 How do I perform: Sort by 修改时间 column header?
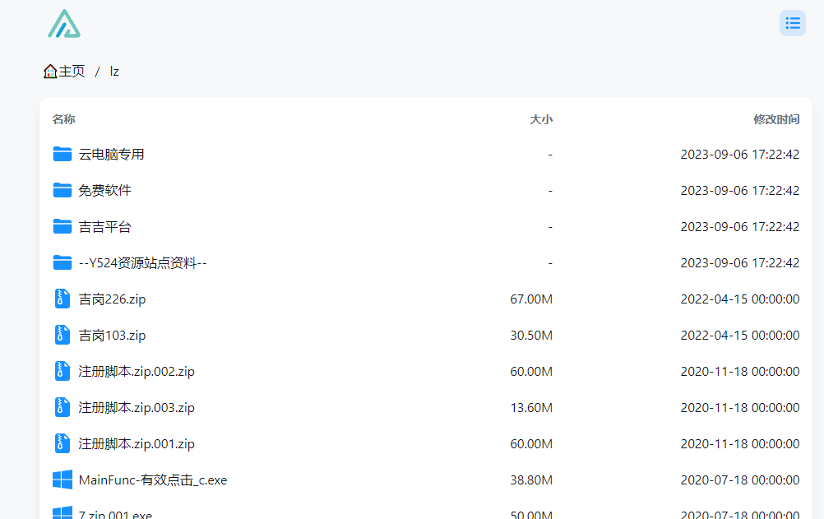tap(776, 119)
